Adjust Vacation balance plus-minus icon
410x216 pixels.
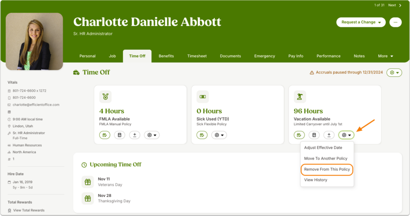coord(329,135)
